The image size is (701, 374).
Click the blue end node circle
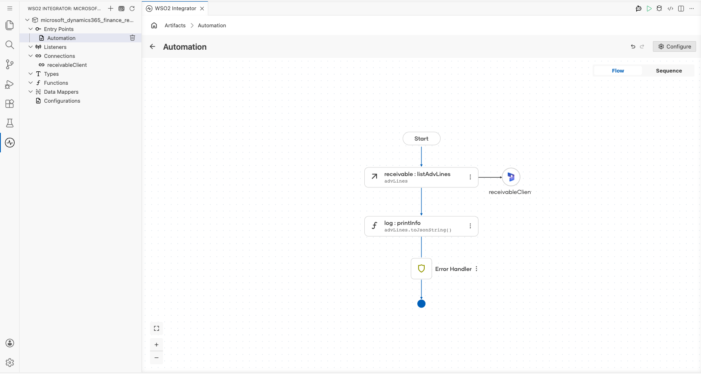[421, 304]
